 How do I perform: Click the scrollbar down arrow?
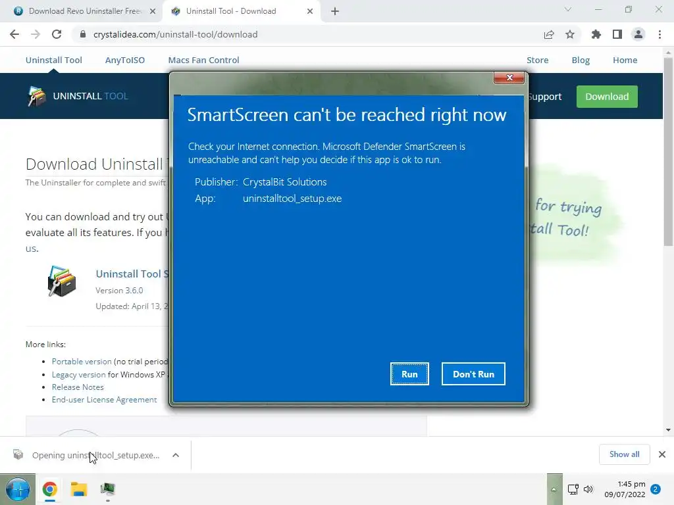click(668, 430)
